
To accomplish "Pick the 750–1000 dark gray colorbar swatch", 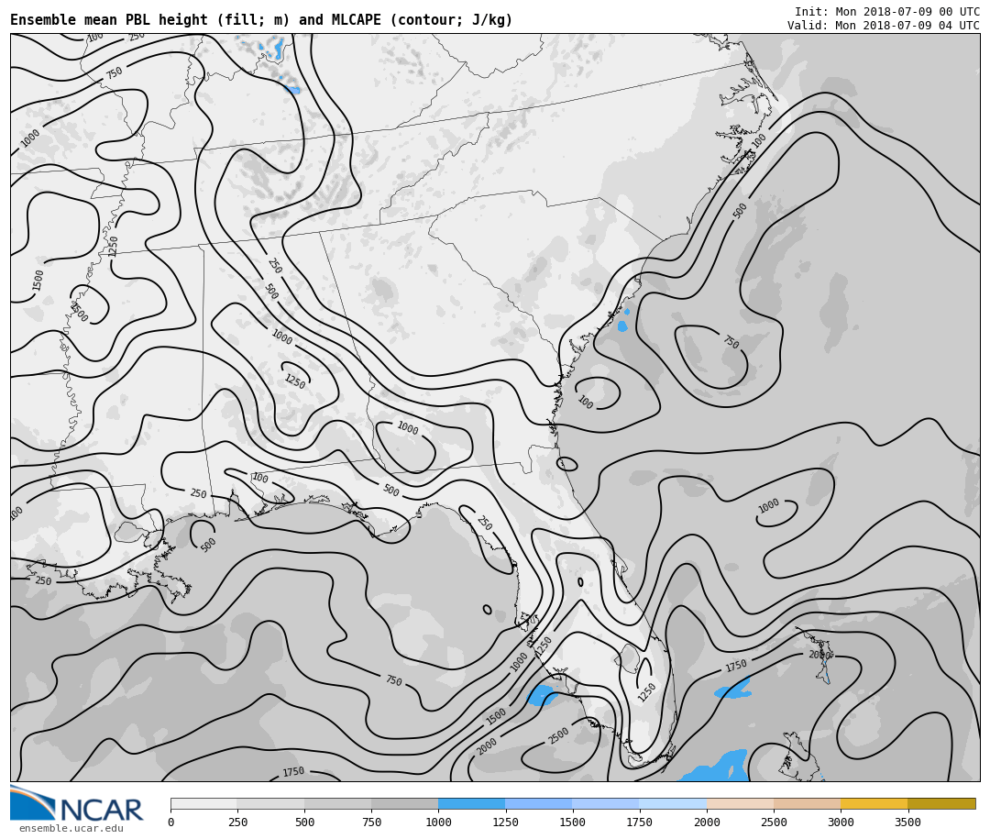I will 405,803.
